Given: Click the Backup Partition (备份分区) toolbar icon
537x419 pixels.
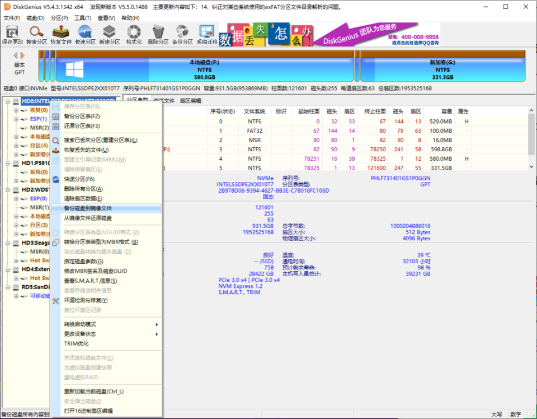Looking at the screenshot, I should click(182, 35).
